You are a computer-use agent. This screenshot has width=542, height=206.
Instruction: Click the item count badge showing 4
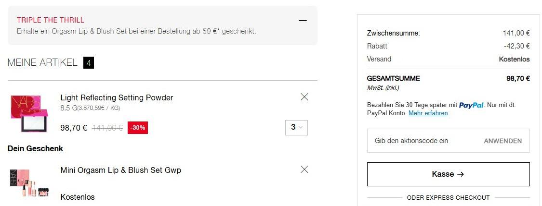[89, 63]
